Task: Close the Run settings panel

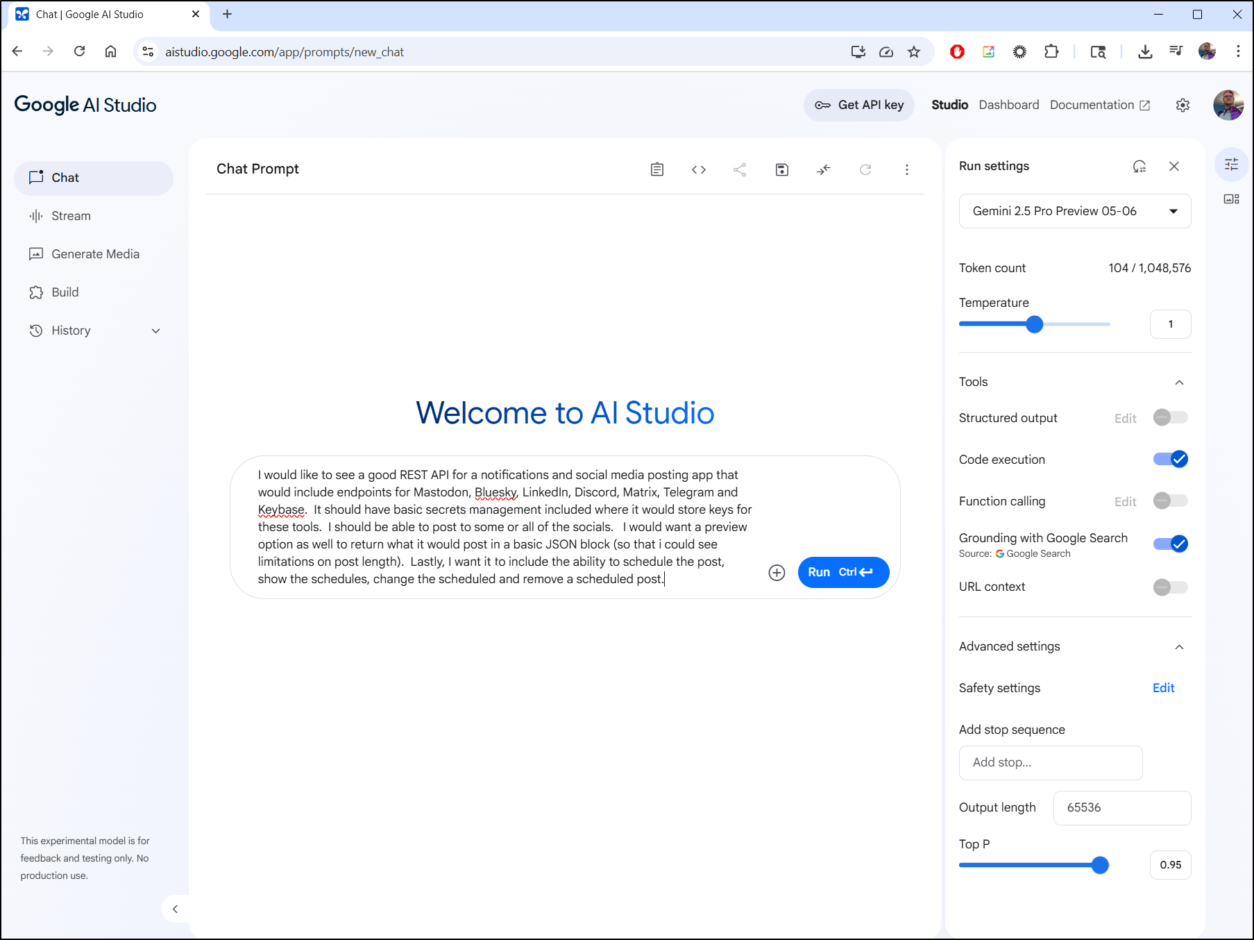Action: click(1173, 167)
